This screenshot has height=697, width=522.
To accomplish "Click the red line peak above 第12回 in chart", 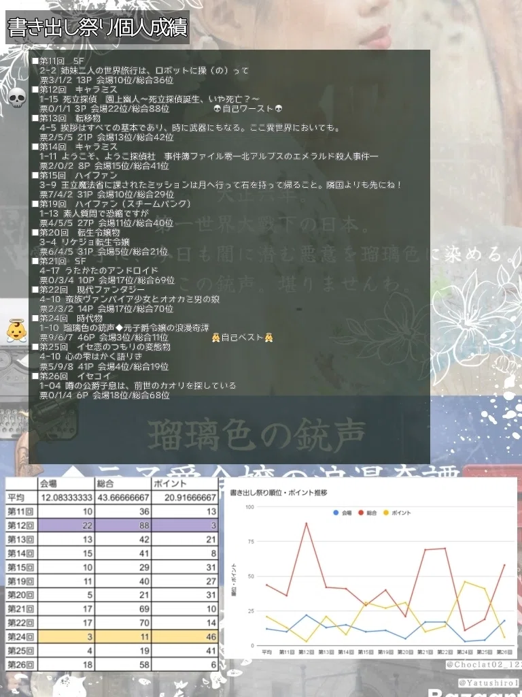I will pos(307,523).
